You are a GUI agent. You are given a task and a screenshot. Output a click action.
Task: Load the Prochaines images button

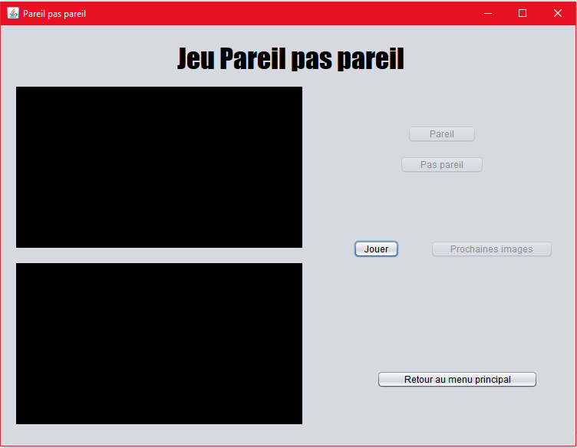click(x=491, y=249)
